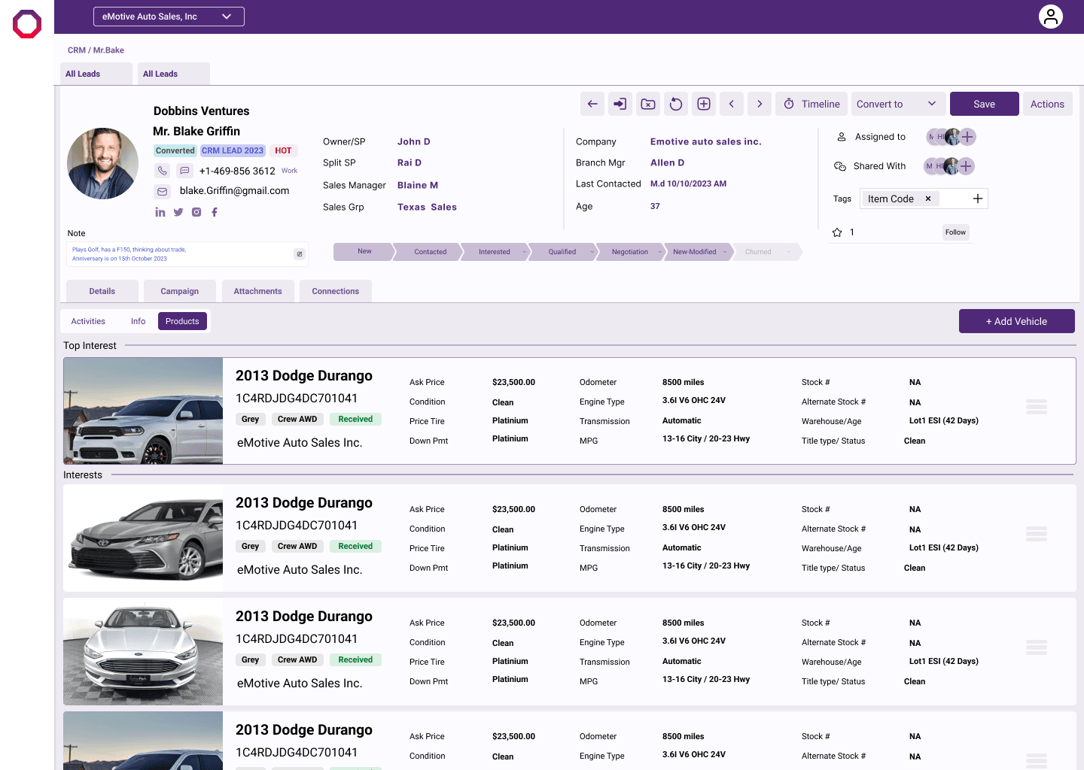
Task: Click the Sales Manager name Blaine M
Action: coord(418,185)
